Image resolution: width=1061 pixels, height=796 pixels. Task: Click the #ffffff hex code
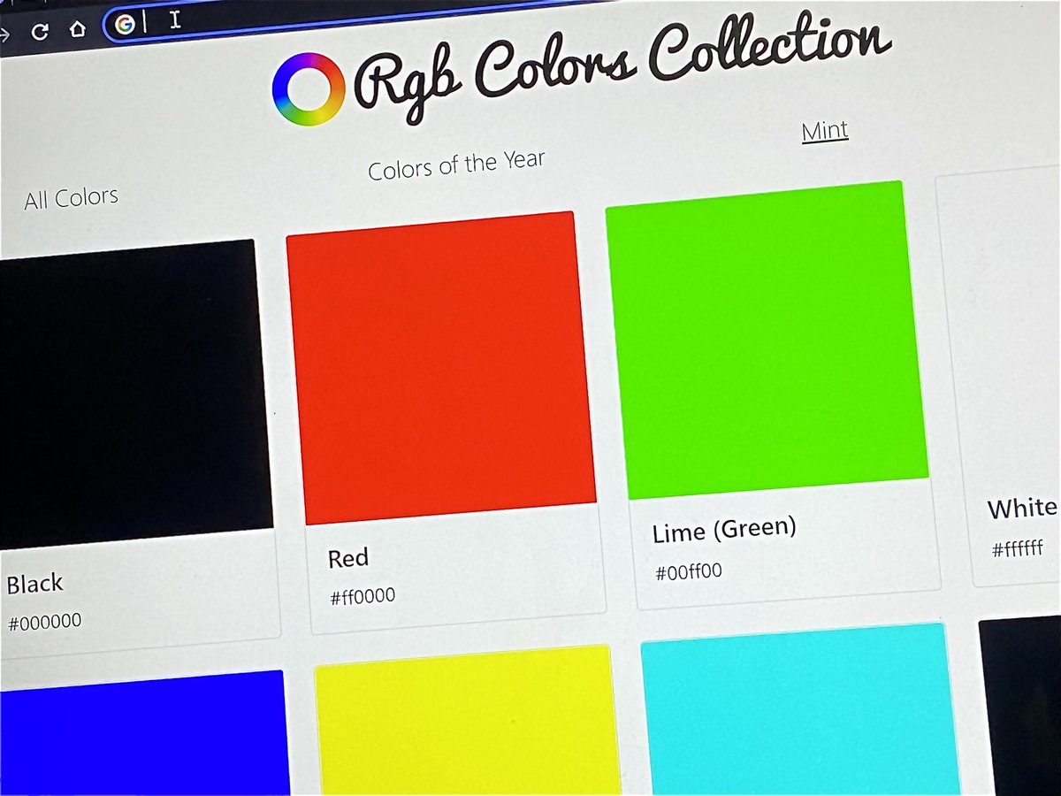pyautogui.click(x=1017, y=548)
